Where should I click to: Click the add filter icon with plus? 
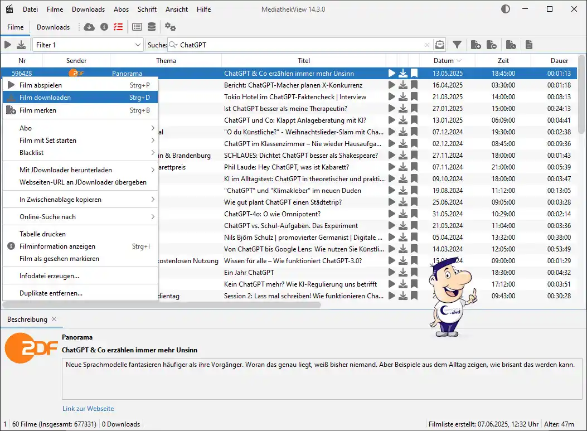point(476,45)
